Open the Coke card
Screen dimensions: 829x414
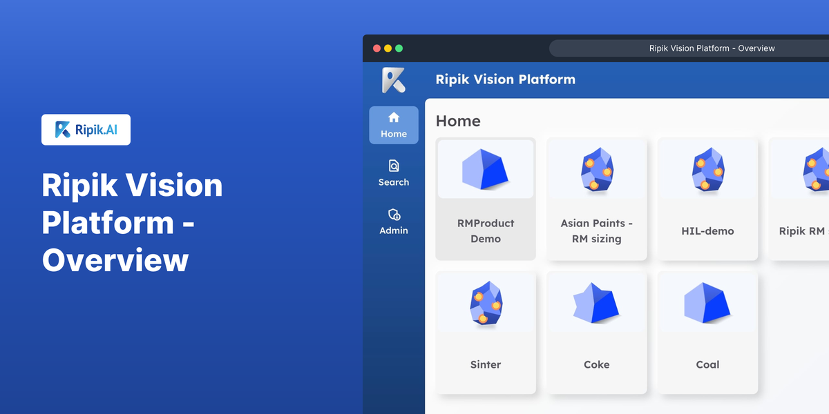(597, 333)
